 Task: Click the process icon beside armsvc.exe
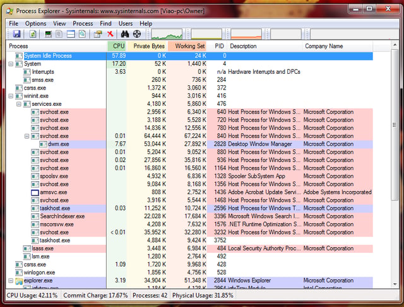(x=35, y=192)
